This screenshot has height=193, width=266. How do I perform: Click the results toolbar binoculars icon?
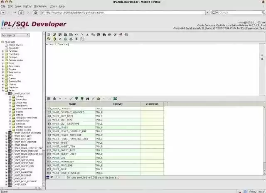pos(88,99)
